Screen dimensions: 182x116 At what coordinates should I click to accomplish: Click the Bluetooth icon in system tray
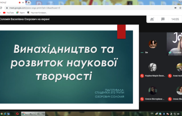(x=164, y=114)
